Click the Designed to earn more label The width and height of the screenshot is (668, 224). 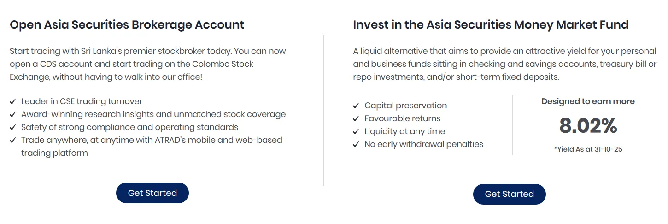(x=588, y=101)
